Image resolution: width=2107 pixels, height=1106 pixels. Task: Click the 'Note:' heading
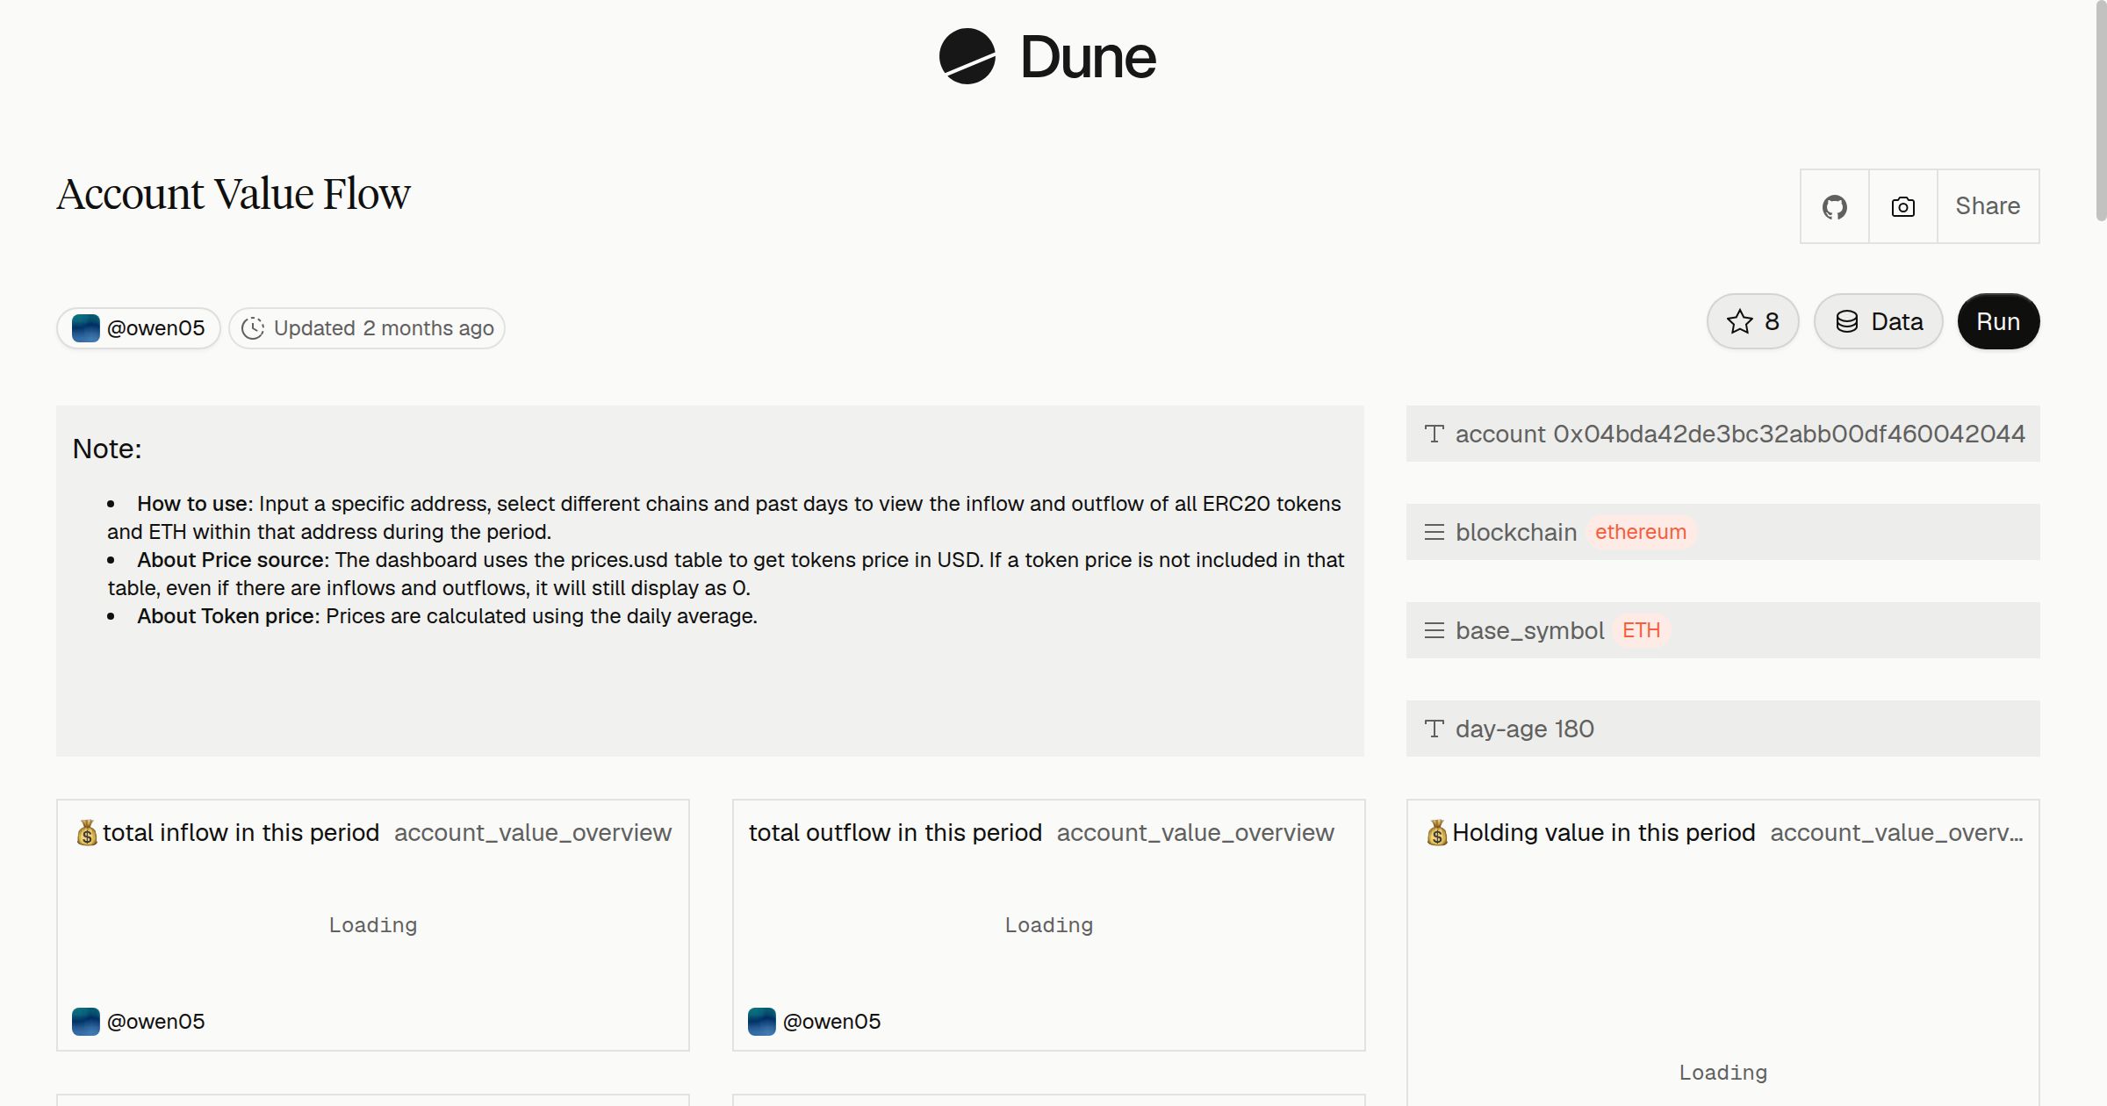(107, 449)
